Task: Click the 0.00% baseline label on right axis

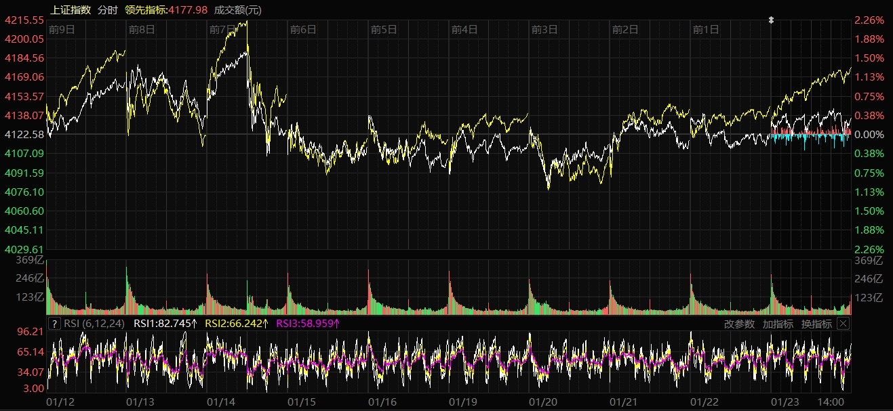Action: (871, 135)
